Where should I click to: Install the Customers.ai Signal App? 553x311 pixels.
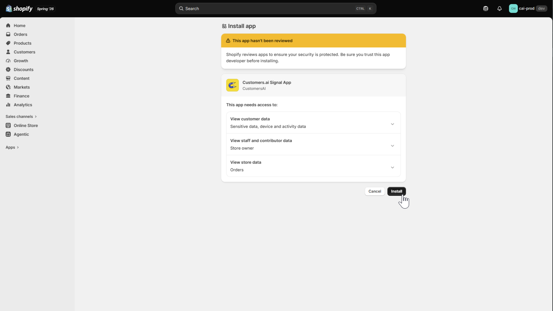click(396, 191)
